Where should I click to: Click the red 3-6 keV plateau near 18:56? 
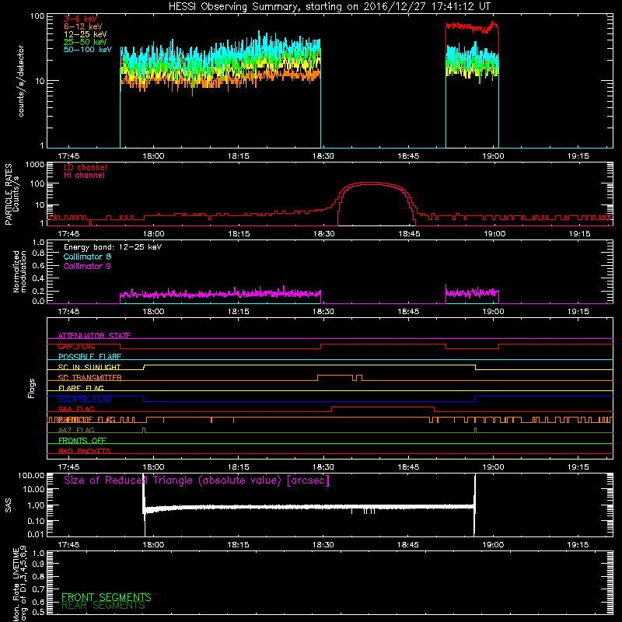point(472,27)
